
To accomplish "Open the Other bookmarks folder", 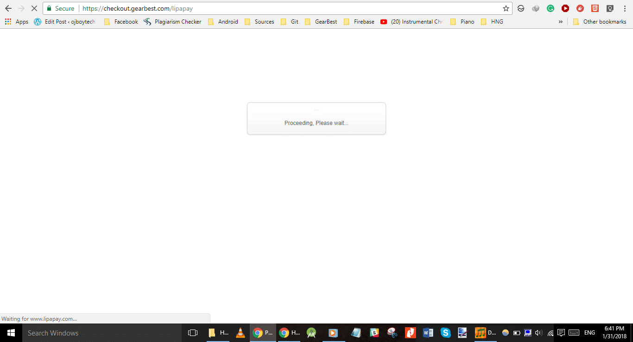I will tap(600, 22).
